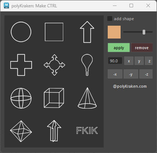Select the cross control shape
157x153 pixels.
(21, 65)
